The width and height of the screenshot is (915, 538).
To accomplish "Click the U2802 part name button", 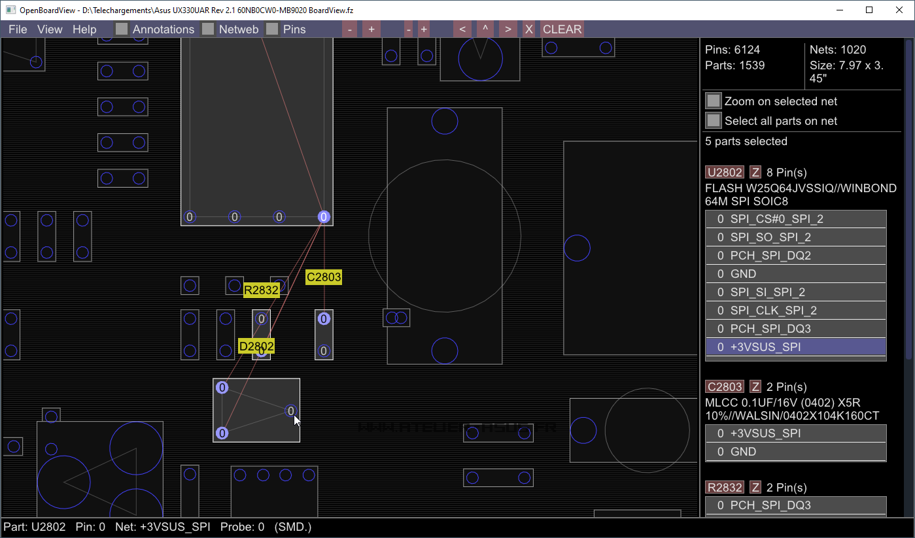I will tap(724, 173).
